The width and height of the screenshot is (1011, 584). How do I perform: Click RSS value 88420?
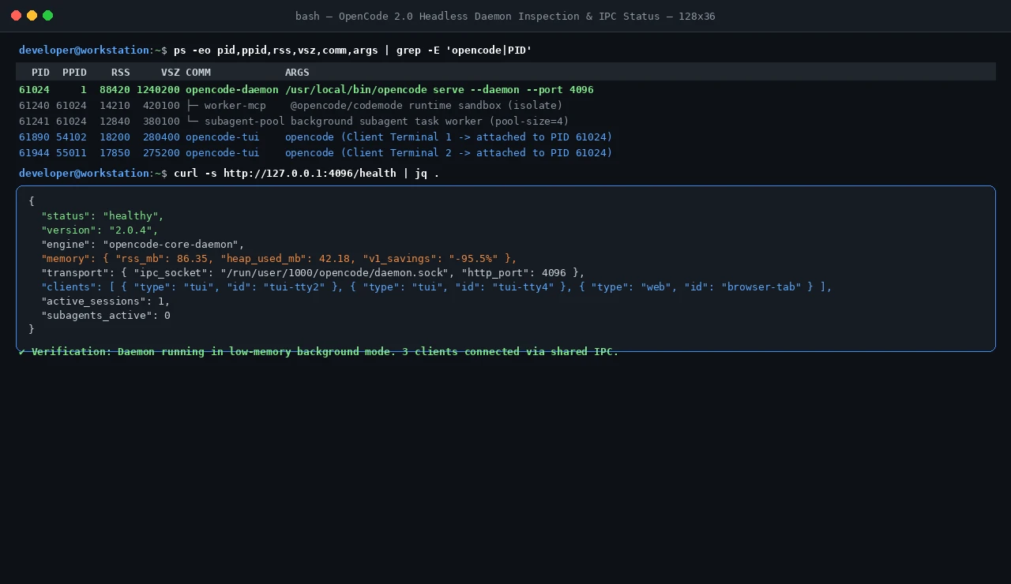tap(115, 90)
